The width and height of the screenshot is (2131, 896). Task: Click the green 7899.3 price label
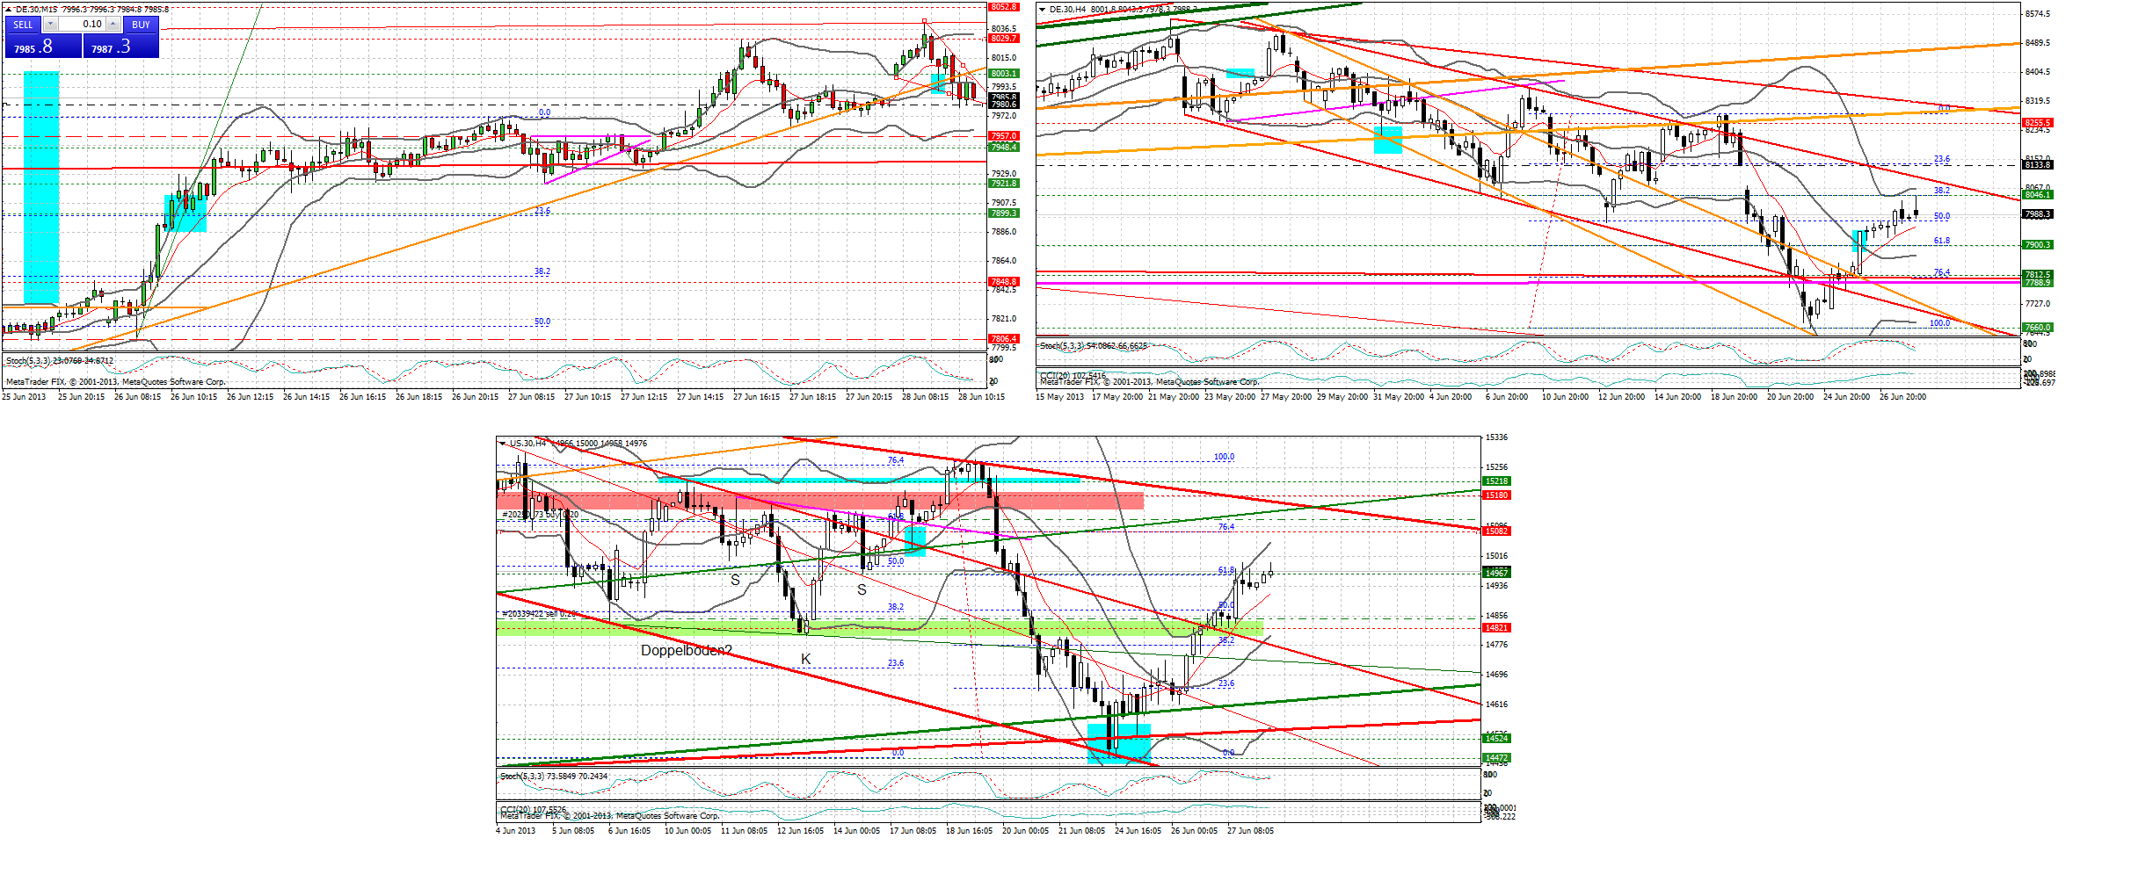(x=1004, y=213)
